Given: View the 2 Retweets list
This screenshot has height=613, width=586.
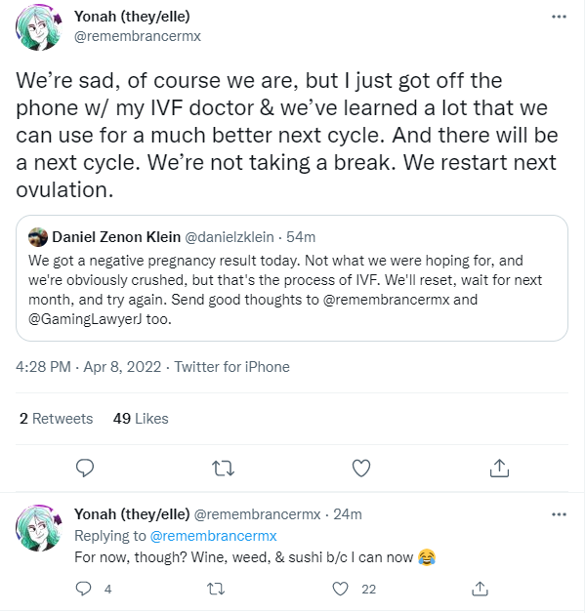Looking at the screenshot, I should coord(56,419).
